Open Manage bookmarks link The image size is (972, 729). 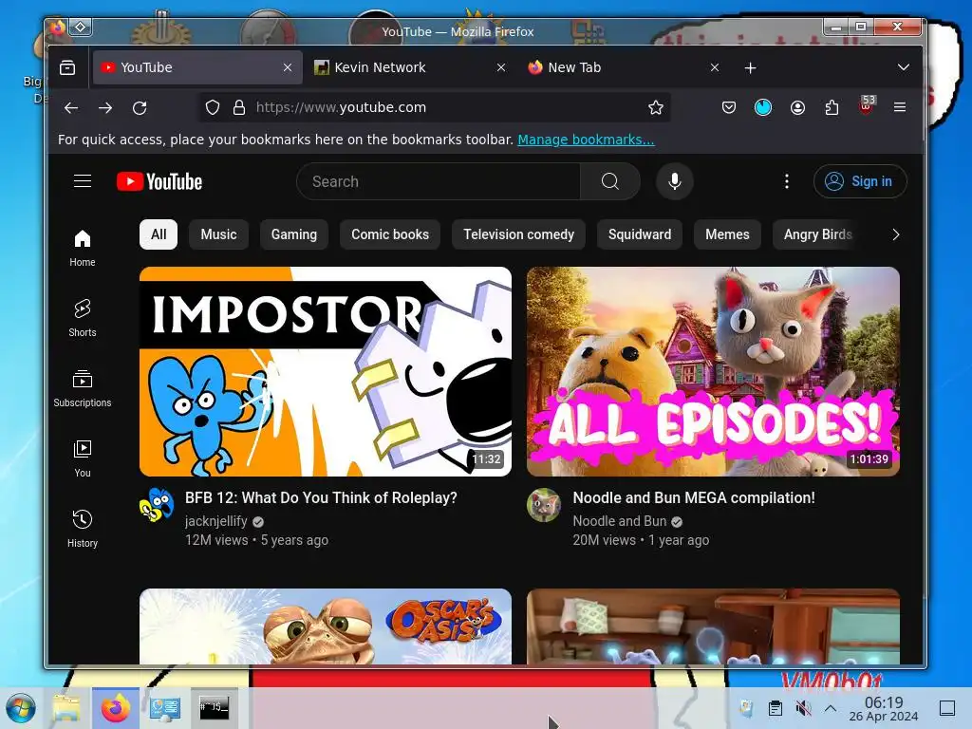586,140
